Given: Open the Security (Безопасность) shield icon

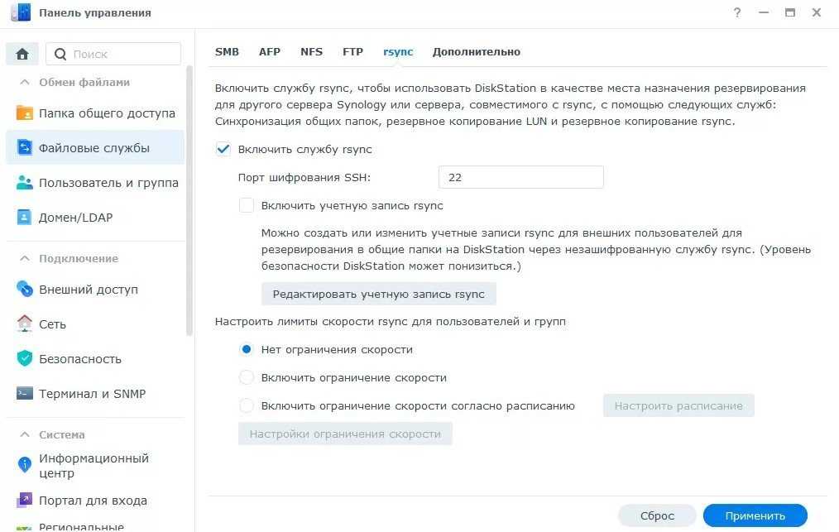Looking at the screenshot, I should [x=24, y=359].
